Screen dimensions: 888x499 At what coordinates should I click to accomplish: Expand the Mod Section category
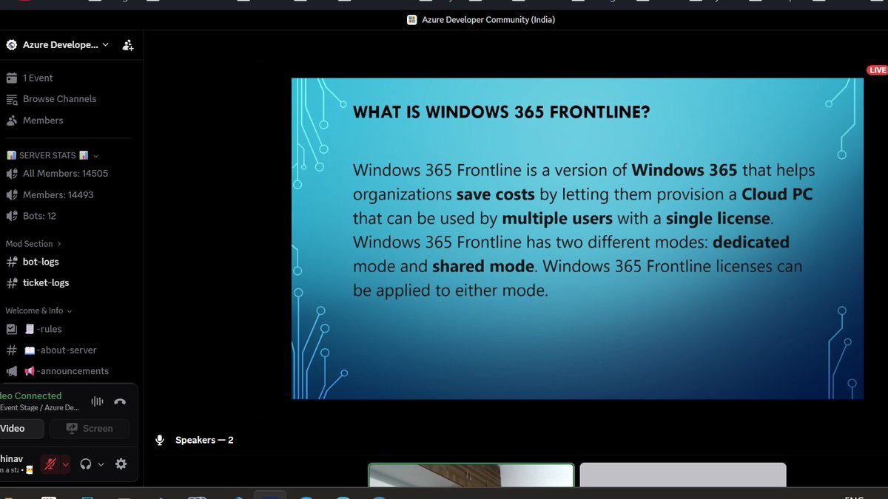[33, 244]
